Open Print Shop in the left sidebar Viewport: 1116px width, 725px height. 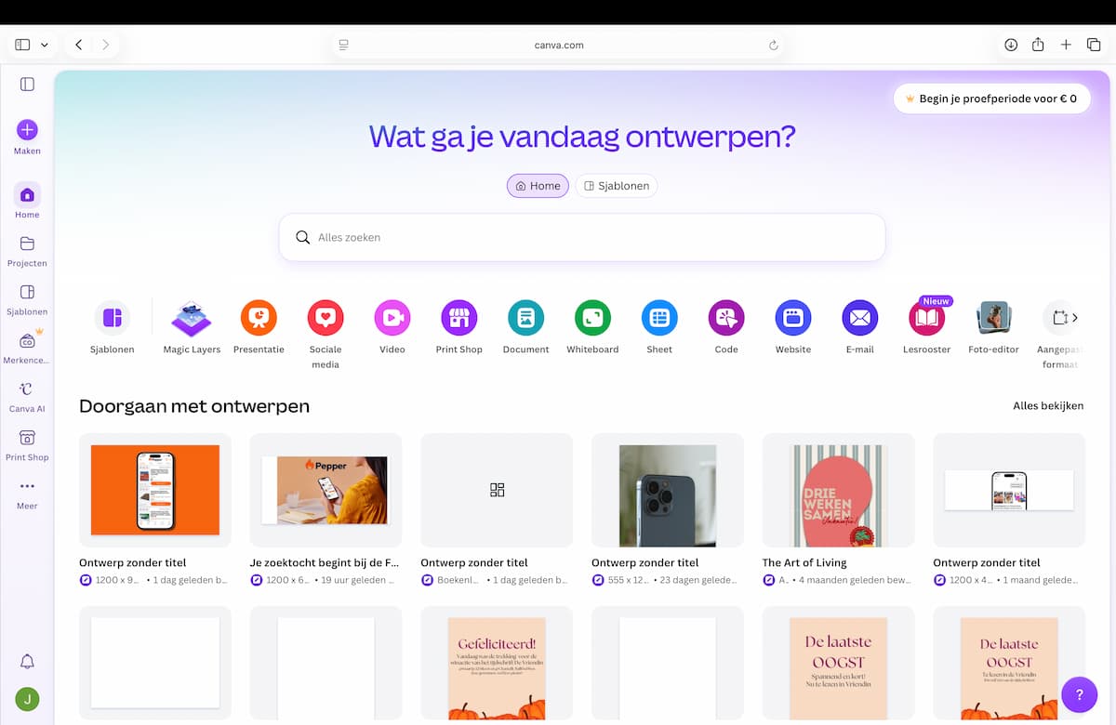(x=27, y=444)
